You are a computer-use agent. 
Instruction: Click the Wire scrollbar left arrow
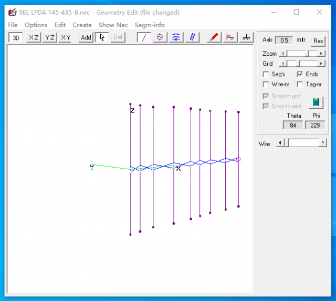tap(280, 143)
